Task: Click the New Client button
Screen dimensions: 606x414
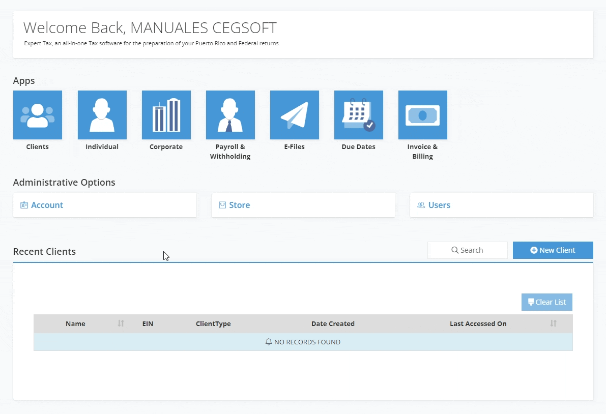Action: [x=553, y=250]
